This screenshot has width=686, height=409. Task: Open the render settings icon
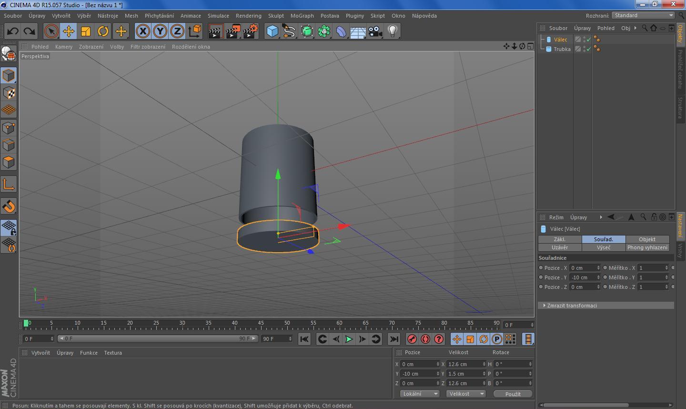click(250, 31)
